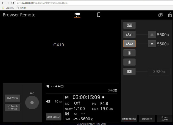Click the Browser Remote title
The image size is (173, 125).
tap(19, 15)
